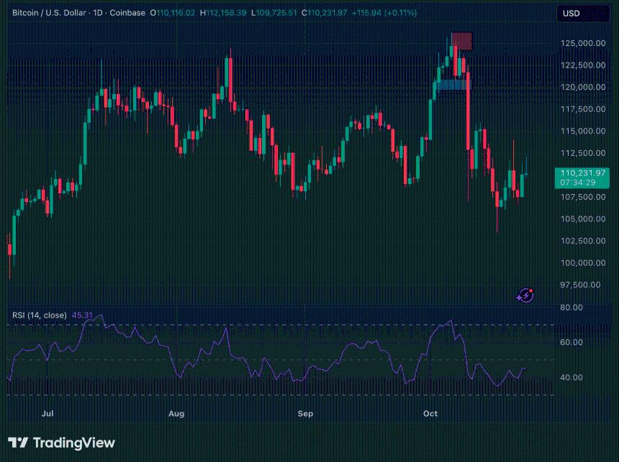Screen dimensions: 619x462
Task: Click the RSI value 45.31
Action: point(82,315)
